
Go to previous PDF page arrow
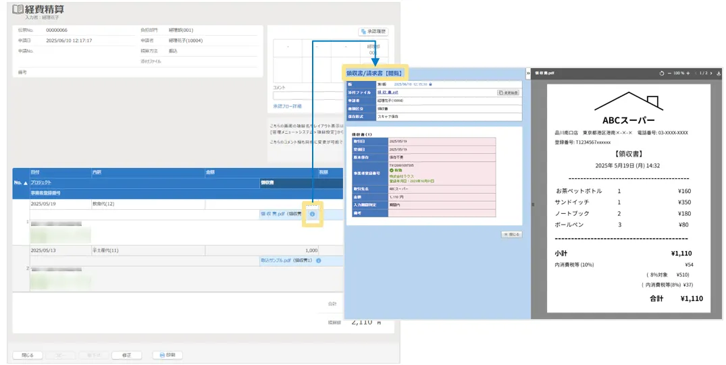696,73
